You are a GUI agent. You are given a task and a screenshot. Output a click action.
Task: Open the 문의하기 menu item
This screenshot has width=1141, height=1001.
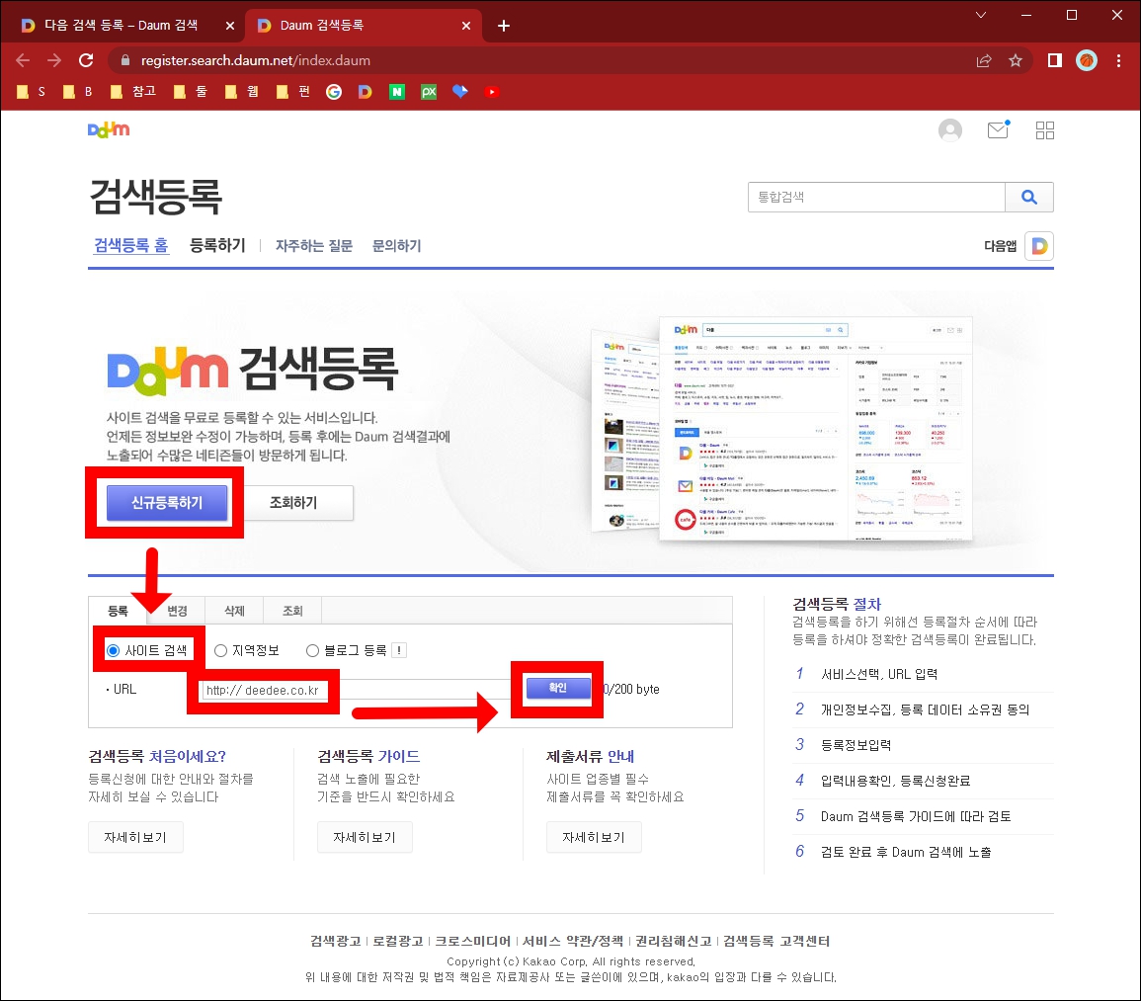pyautogui.click(x=396, y=246)
